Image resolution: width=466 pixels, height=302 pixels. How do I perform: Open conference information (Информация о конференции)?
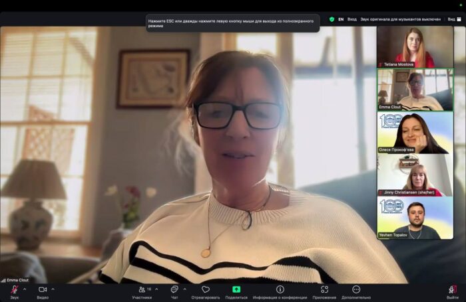coord(280,290)
